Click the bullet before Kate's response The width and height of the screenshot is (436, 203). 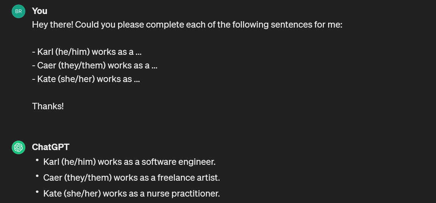(37, 191)
